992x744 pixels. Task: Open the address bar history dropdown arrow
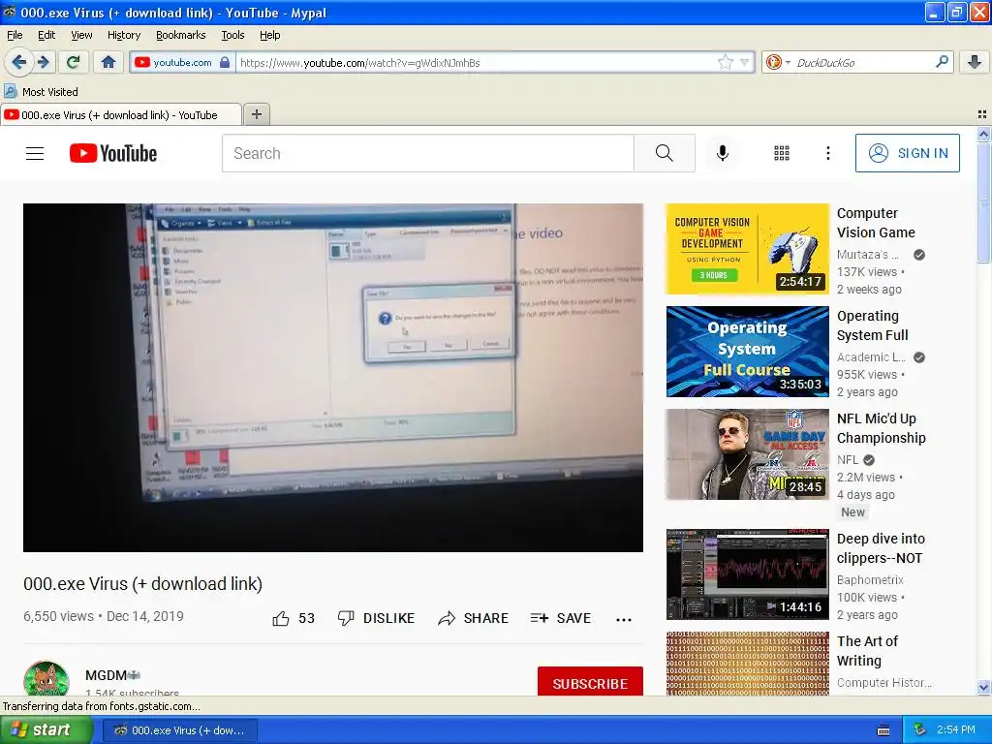tap(745, 62)
